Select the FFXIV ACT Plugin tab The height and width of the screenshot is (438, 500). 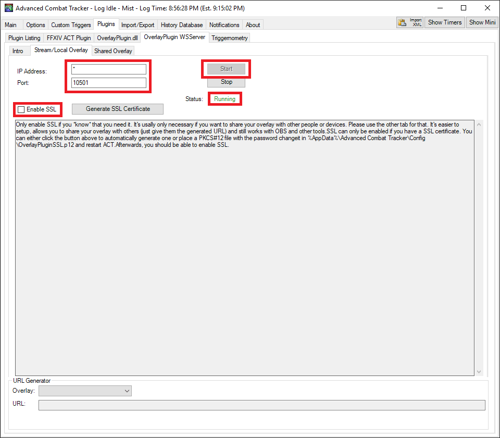click(x=68, y=37)
